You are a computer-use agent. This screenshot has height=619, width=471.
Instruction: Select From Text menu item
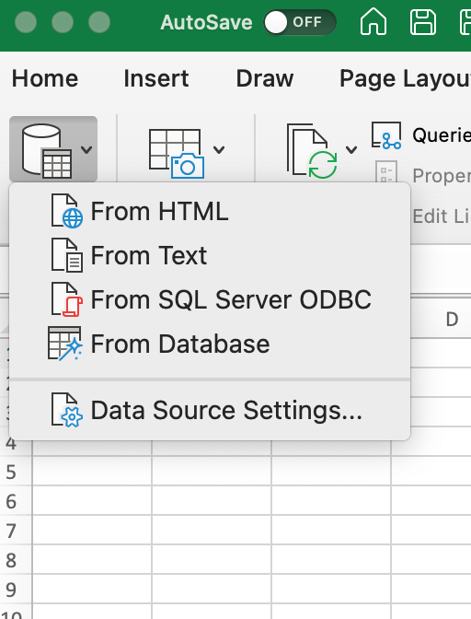point(210,255)
